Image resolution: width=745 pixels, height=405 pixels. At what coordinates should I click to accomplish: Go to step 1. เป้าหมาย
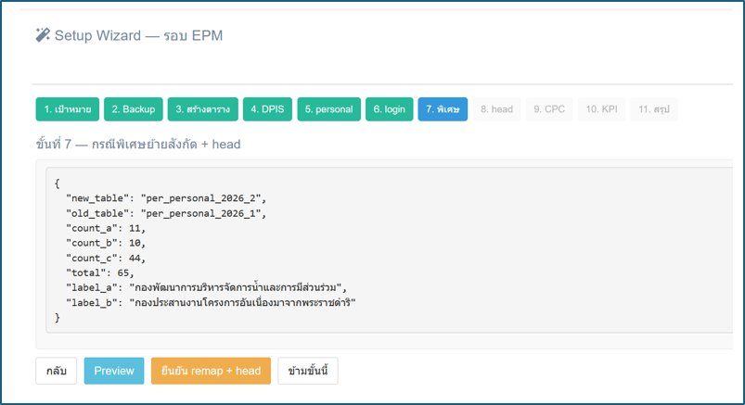[68, 109]
